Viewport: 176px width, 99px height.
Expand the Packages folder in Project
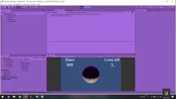click(1, 79)
